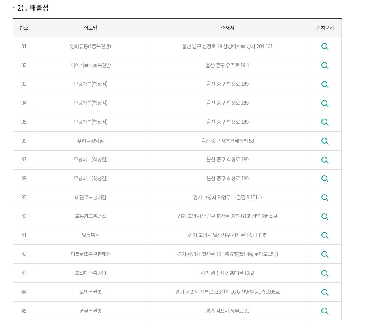The width and height of the screenshot is (370, 327).
Task: Select store name 대원로또판매점
Action: pos(90,197)
